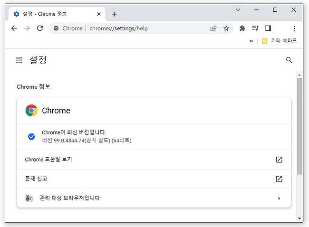This screenshot has width=309, height=227.
Task: Open Chrome's three-dot menu
Action: tap(294, 28)
